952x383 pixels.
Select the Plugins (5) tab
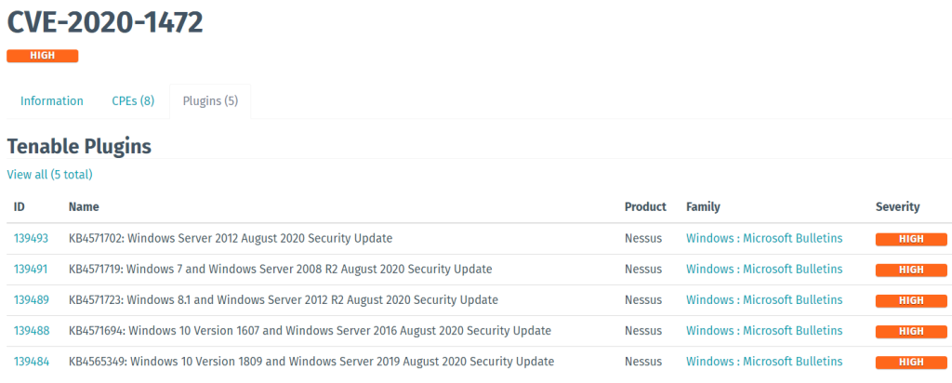point(210,101)
